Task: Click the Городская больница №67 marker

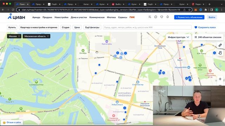Action: click(x=114, y=115)
